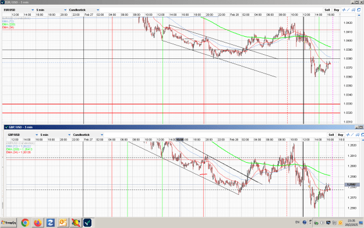
Task: Open indicators icon in EUR/USD chart toolbar
Action: point(344,10)
